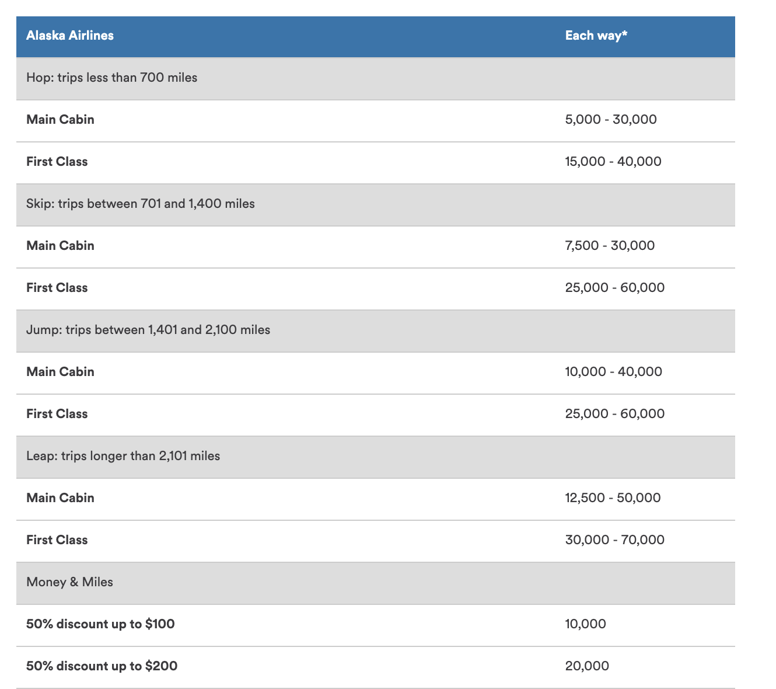Click First Class label in Skip section
This screenshot has height=689, width=776.
(57, 288)
